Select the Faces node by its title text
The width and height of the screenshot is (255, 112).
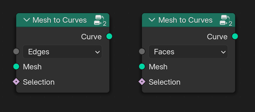(185, 20)
